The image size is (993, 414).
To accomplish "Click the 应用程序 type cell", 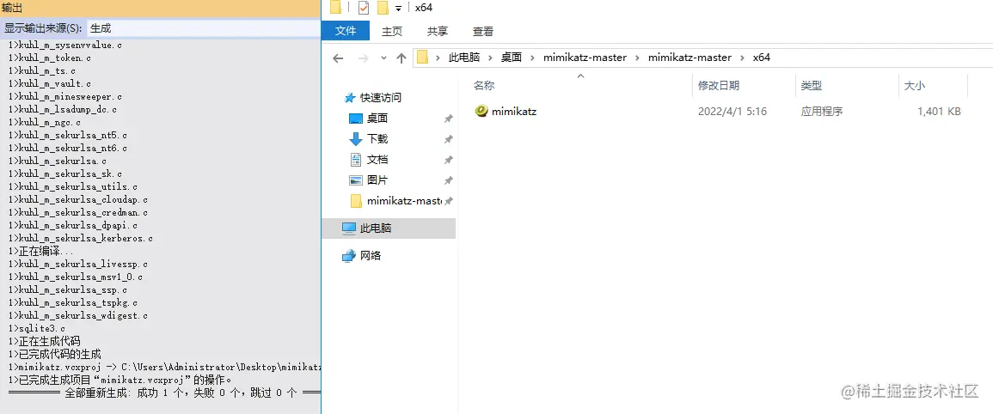I will pos(822,112).
